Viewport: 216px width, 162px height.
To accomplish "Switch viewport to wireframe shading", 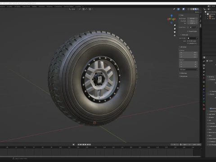I will (x=191, y=9).
